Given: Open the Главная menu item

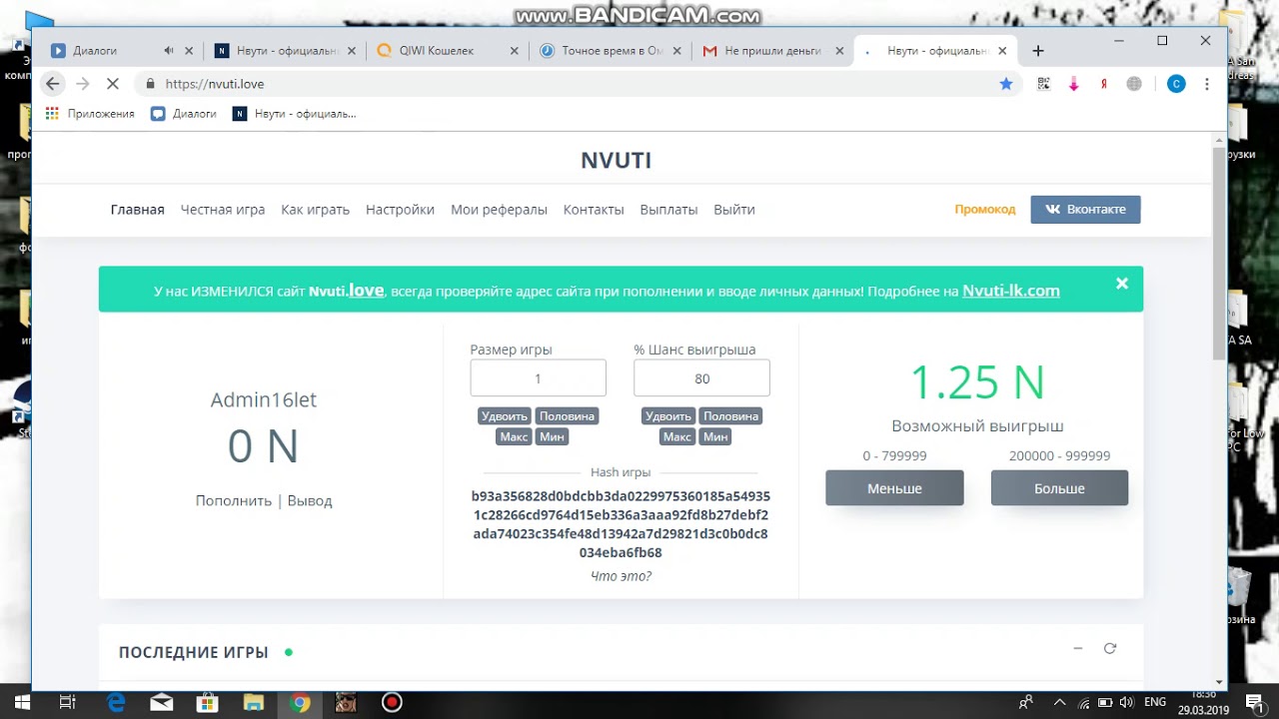Looking at the screenshot, I should (x=137, y=210).
